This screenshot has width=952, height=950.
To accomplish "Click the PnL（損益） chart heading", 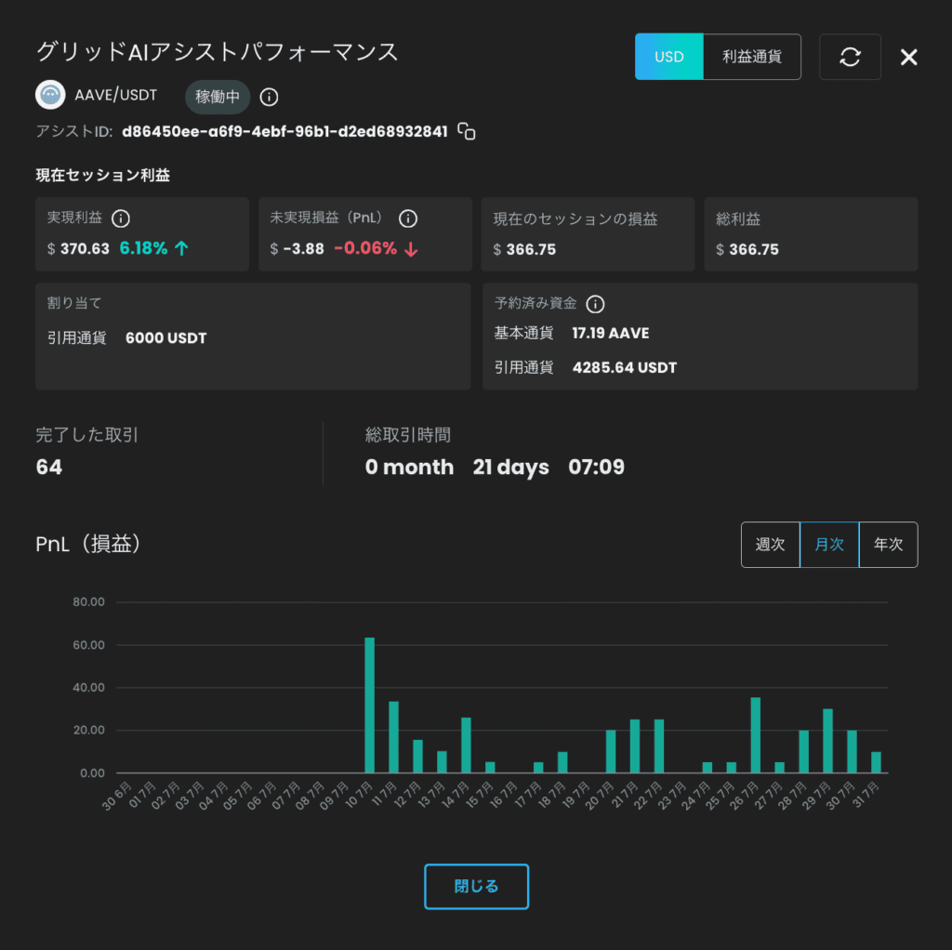I will tap(88, 544).
